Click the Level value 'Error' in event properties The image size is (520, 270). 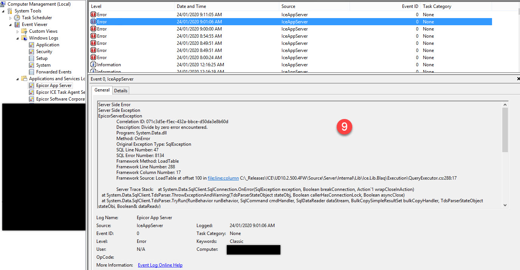pyautogui.click(x=142, y=241)
